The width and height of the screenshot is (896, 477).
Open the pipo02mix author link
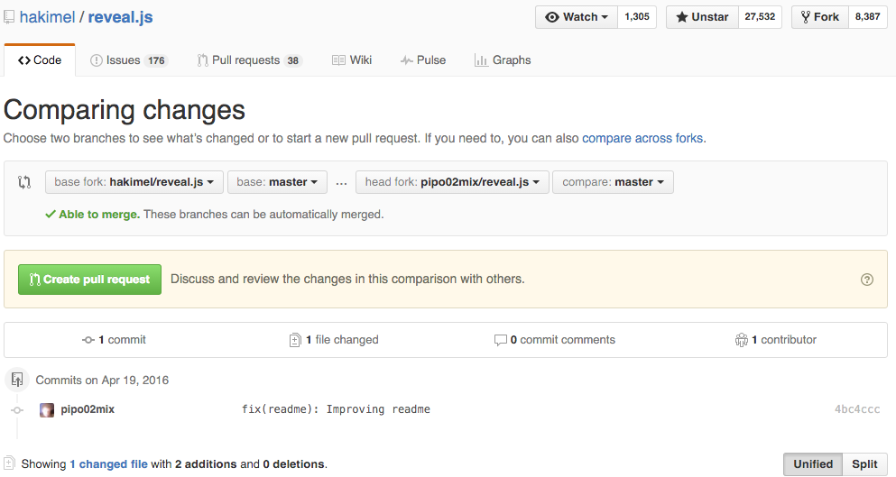tap(88, 409)
